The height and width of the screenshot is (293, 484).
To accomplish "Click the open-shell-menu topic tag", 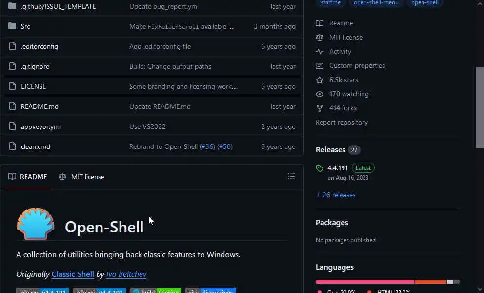I will click(x=376, y=3).
